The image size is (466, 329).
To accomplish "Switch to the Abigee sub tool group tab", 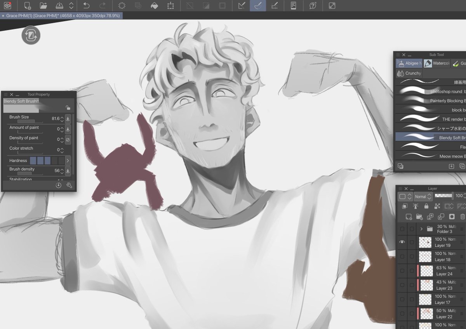I will point(409,63).
